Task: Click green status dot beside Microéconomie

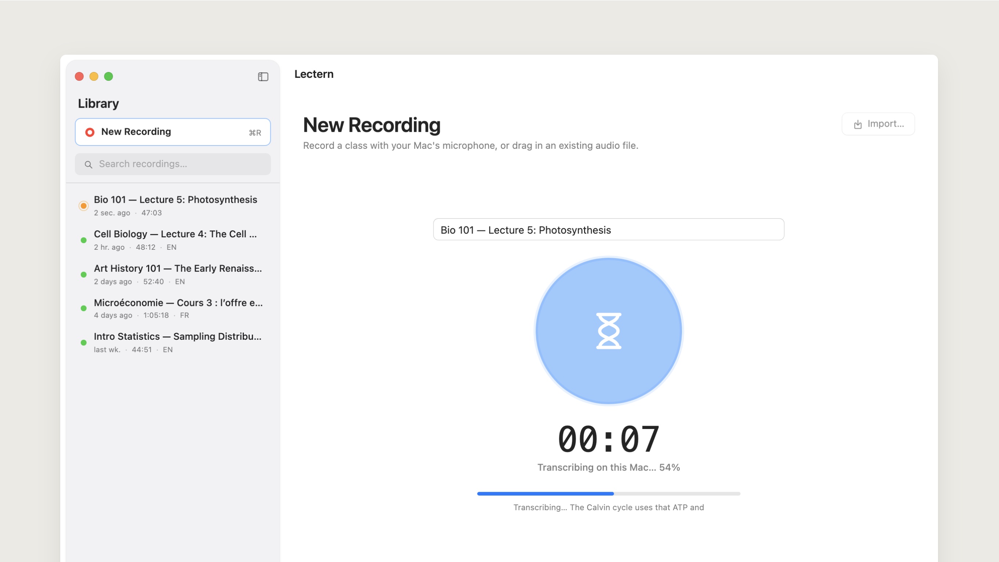Action: click(x=83, y=308)
